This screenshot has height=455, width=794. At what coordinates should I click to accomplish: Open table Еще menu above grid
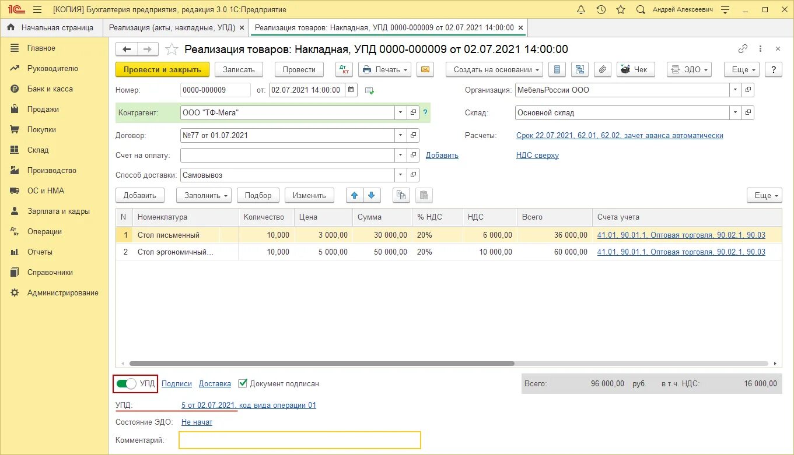(x=764, y=195)
